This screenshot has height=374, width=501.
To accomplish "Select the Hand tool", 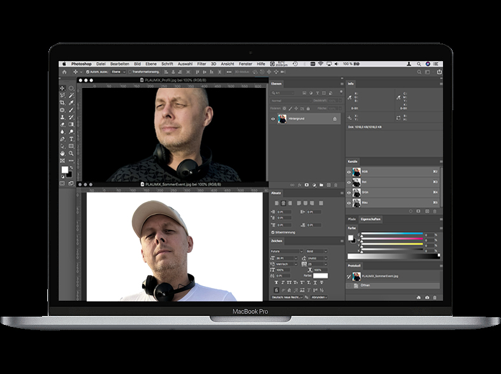I will [62, 153].
